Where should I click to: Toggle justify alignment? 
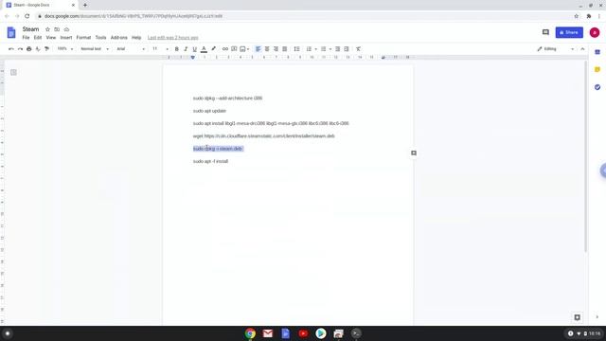pyautogui.click(x=285, y=49)
